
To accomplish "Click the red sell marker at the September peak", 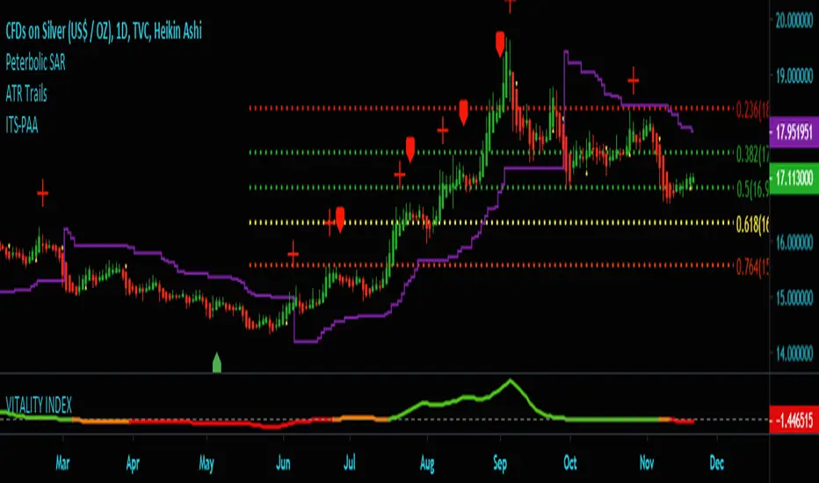I will tap(500, 44).
